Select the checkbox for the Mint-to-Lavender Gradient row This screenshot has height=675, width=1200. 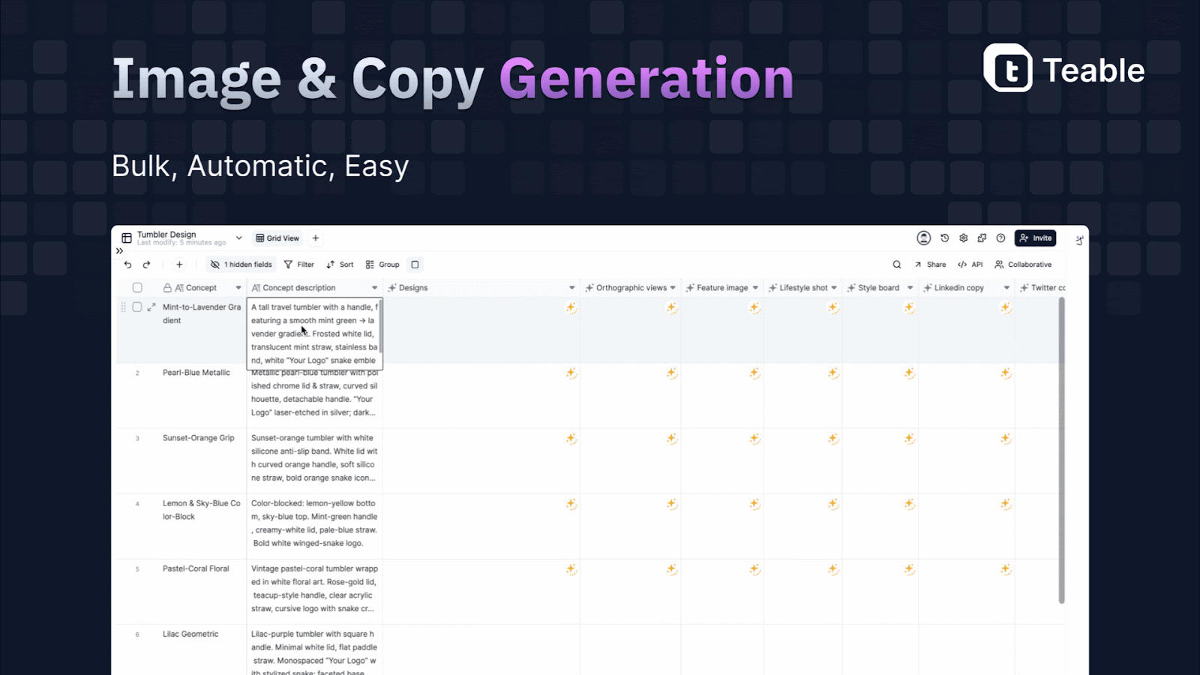(137, 307)
